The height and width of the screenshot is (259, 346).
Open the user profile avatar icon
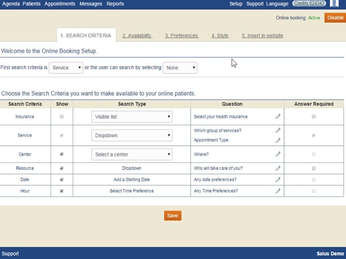pyautogui.click(x=334, y=3)
